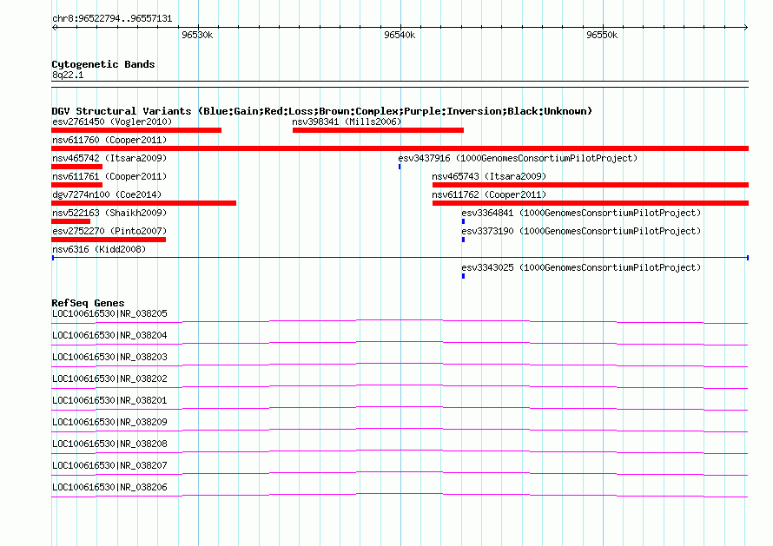This screenshot has height=546, width=773.
Task: Open variant nsv611760 (Cooper2011)
Action: [109, 140]
